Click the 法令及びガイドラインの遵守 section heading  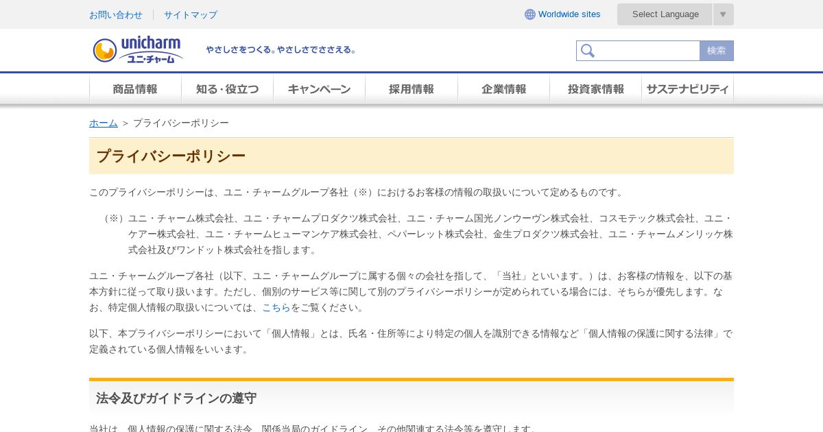coord(176,398)
